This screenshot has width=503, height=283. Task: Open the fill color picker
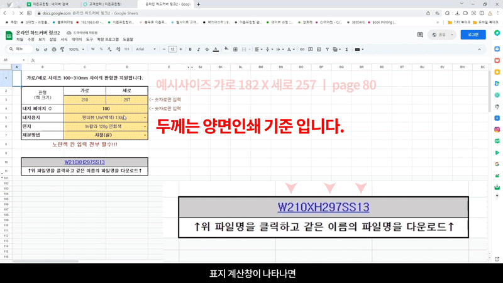[226, 50]
